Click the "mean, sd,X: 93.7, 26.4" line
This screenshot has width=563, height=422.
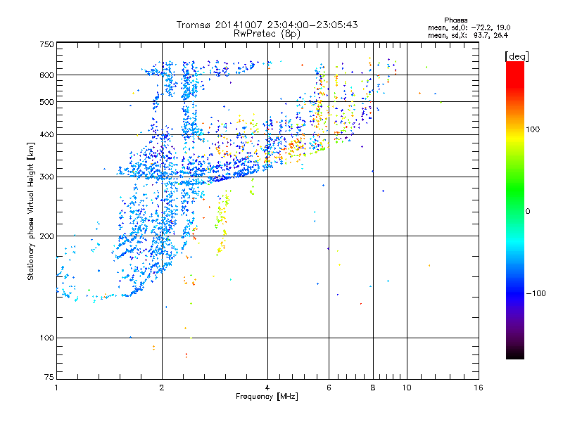point(468,35)
